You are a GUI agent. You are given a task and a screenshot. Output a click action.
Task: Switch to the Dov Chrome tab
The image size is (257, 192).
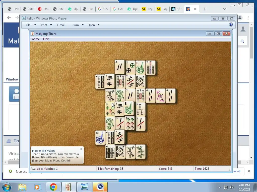[x=43, y=9]
